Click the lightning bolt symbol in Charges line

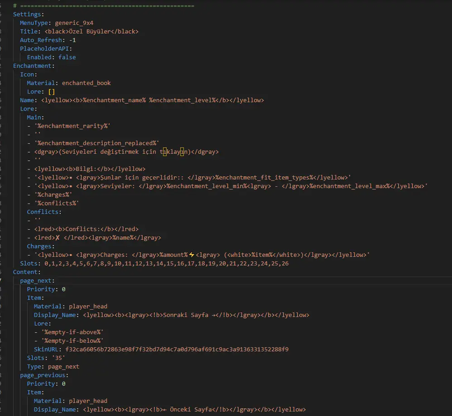coord(192,255)
